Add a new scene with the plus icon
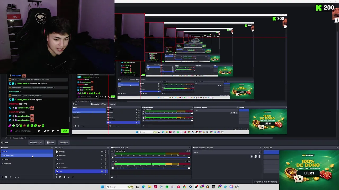339x190 pixels. click(x=2, y=177)
